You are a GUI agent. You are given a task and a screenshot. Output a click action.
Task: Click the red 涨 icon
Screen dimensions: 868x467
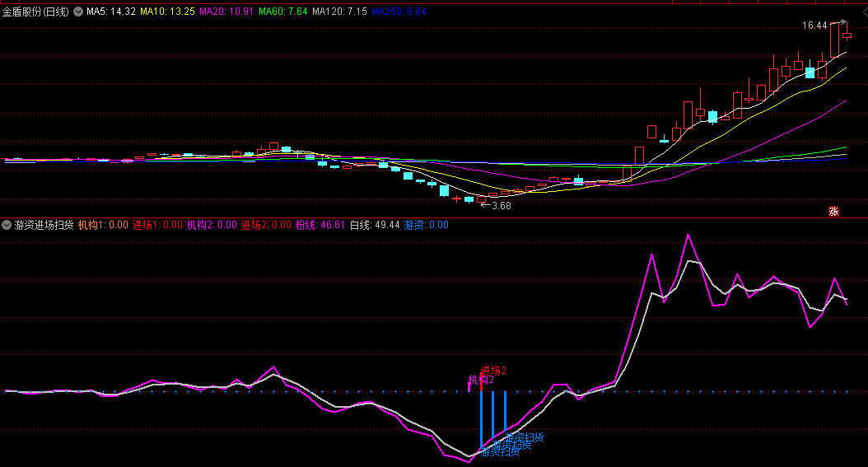coord(833,212)
